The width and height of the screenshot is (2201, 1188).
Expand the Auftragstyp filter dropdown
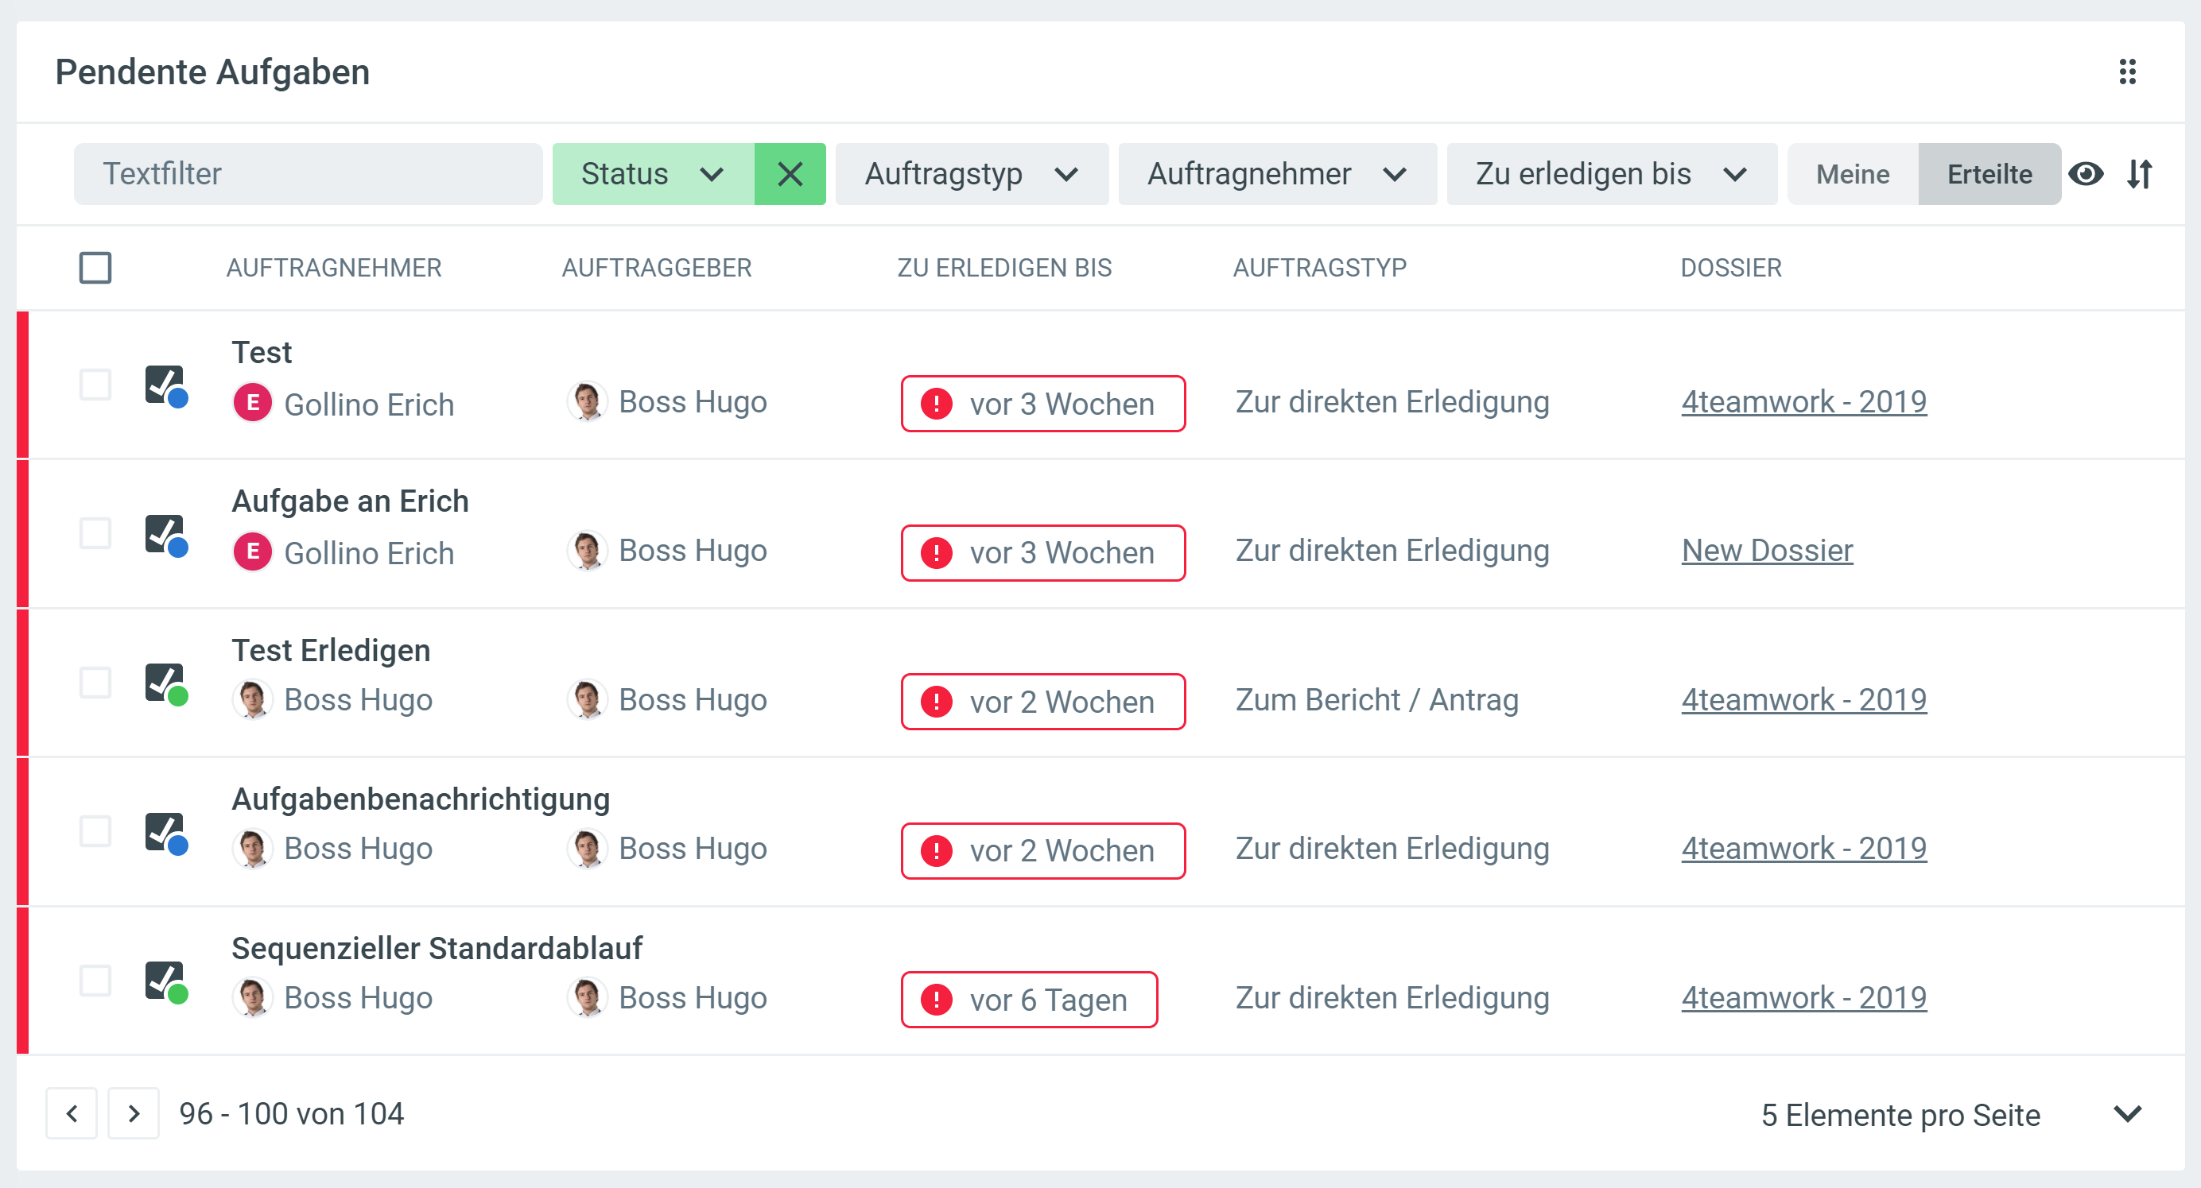972,174
